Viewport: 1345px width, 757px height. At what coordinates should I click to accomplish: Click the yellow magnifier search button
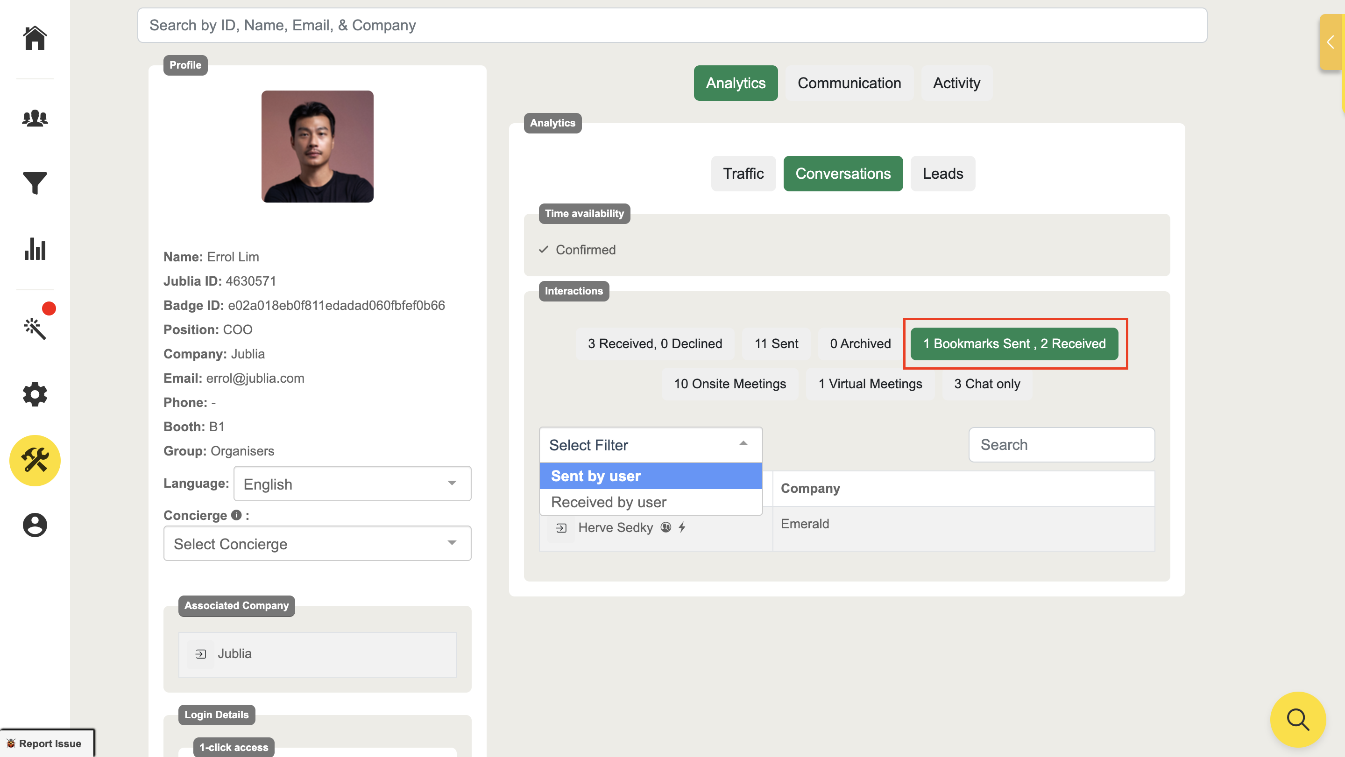[1297, 720]
